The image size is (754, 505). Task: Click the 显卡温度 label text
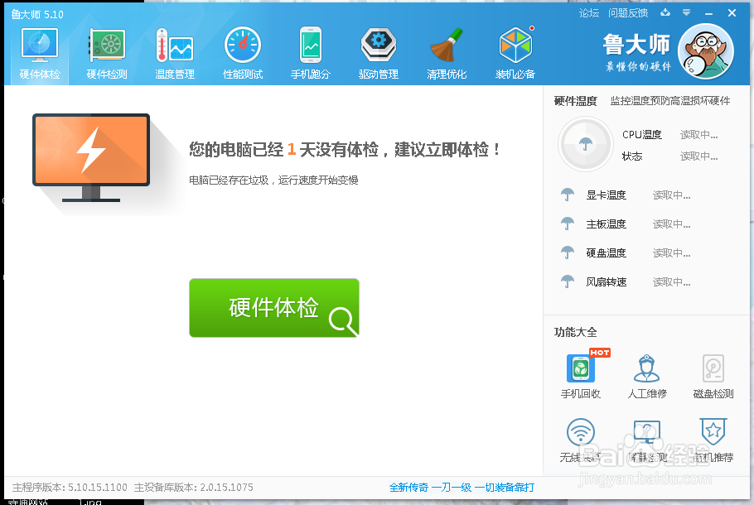point(606,195)
